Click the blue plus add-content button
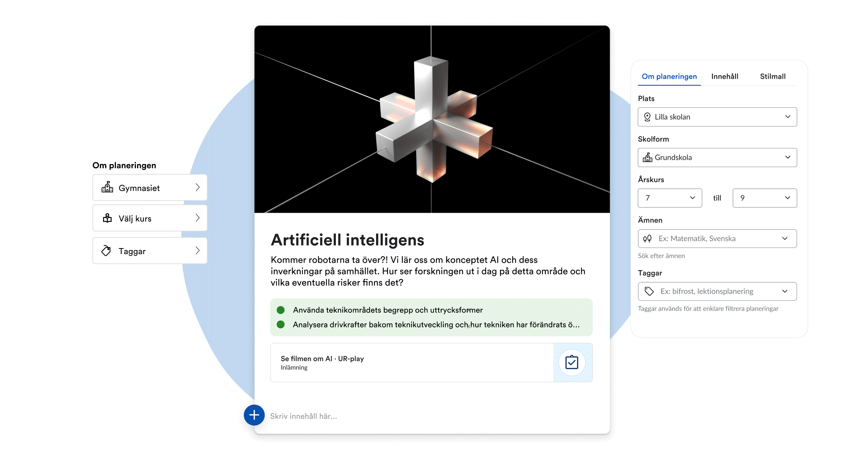 [x=254, y=415]
